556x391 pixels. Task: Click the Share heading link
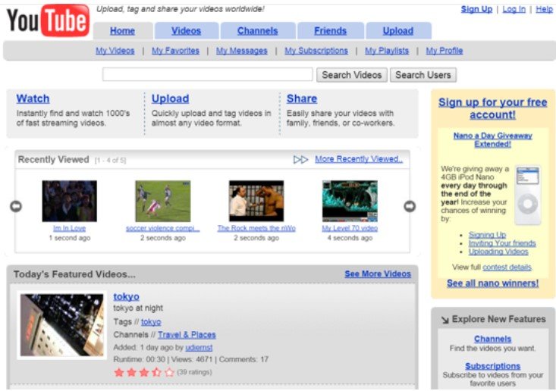tap(302, 99)
